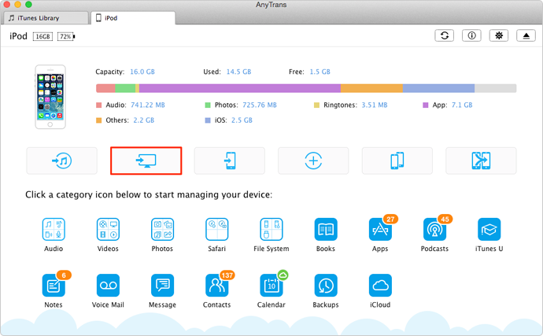543x336 pixels.
Task: Open the iCloud category
Action: click(380, 291)
